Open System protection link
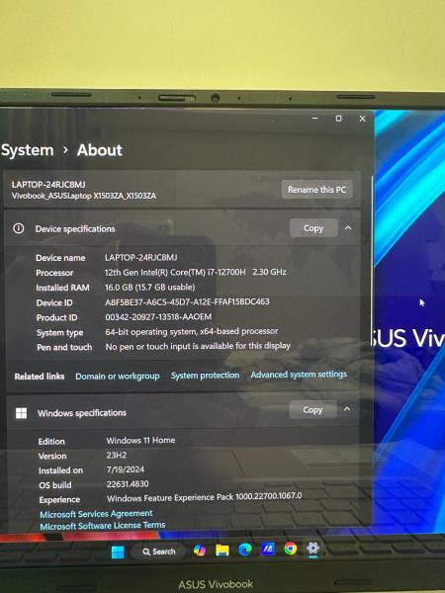This screenshot has width=445, height=593. pyautogui.click(x=205, y=376)
